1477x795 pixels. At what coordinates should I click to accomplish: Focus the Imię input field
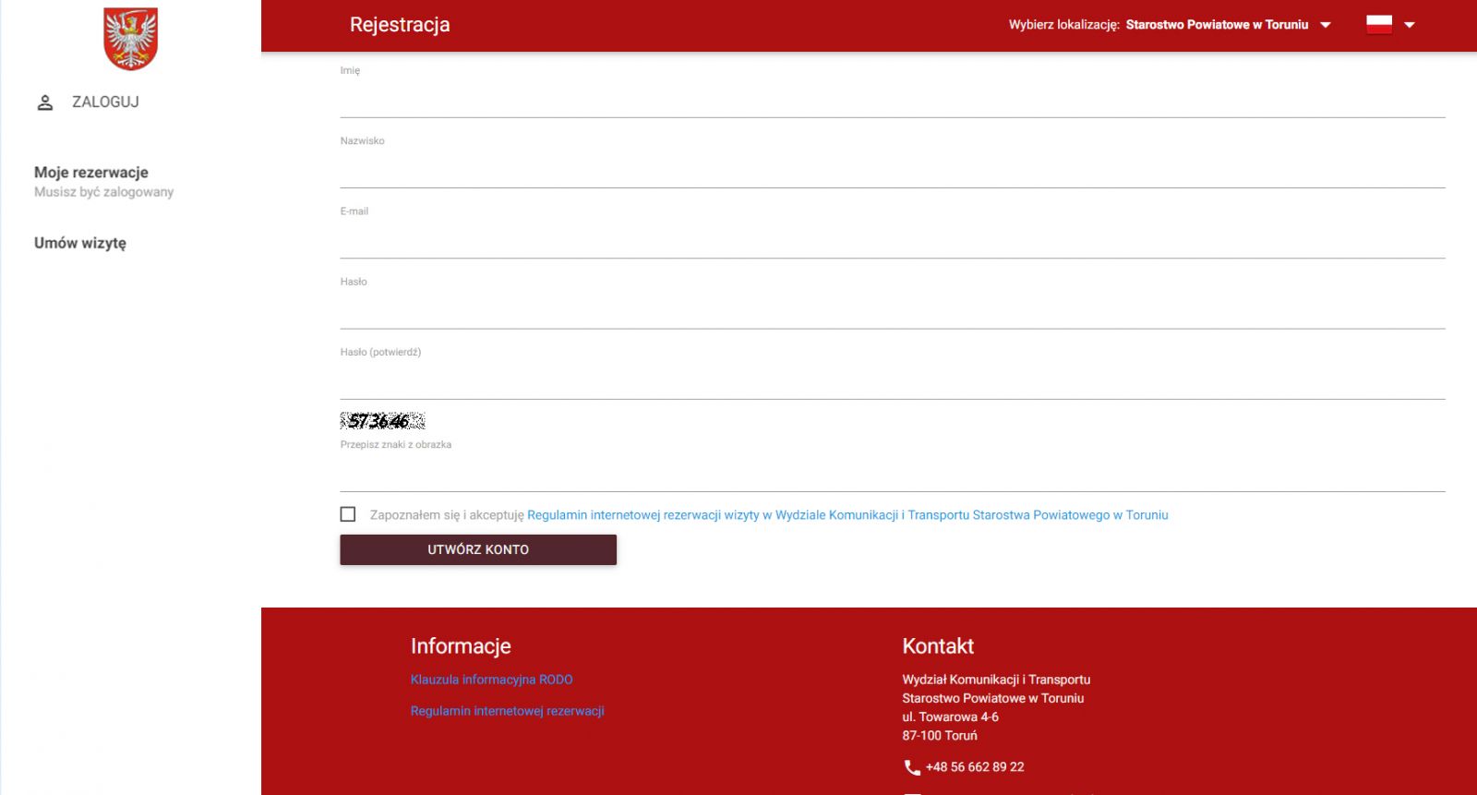click(892, 100)
